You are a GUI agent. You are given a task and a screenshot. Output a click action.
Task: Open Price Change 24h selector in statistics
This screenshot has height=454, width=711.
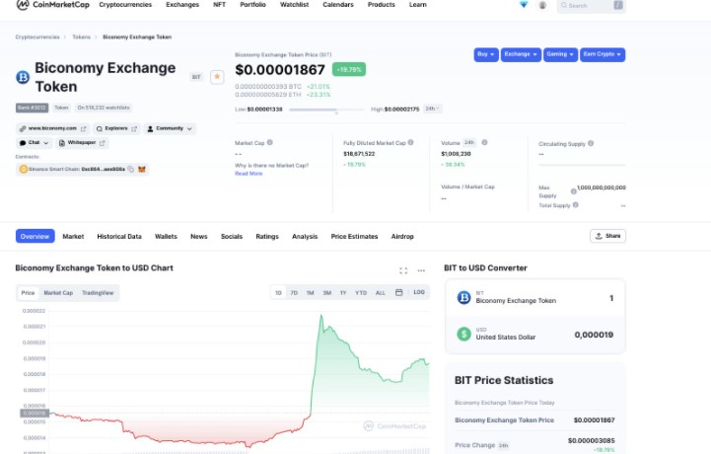503,445
